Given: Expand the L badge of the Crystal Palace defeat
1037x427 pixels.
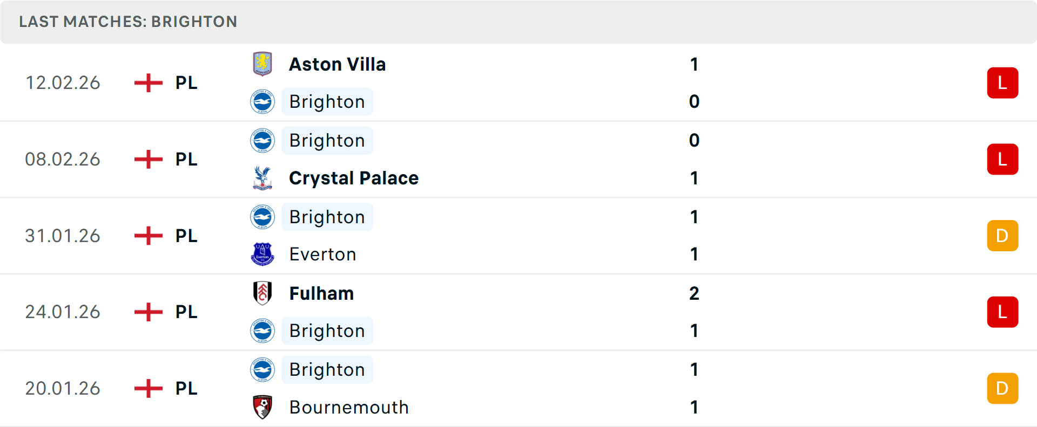Looking at the screenshot, I should (x=1003, y=159).
